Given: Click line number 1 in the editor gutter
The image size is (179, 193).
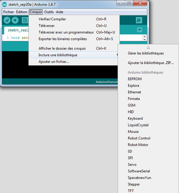Looking at the screenshot, I should tap(8, 38).
